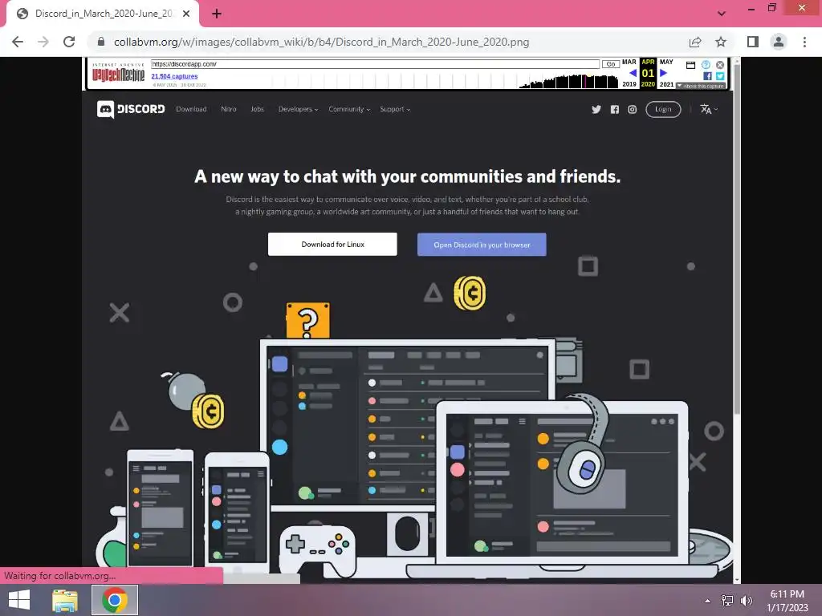Bookmark this page with star icon
This screenshot has height=616, width=822.
(x=721, y=42)
